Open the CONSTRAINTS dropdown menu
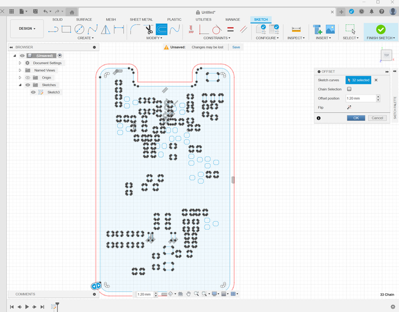Image resolution: width=399 pixels, height=312 pixels. [x=216, y=38]
